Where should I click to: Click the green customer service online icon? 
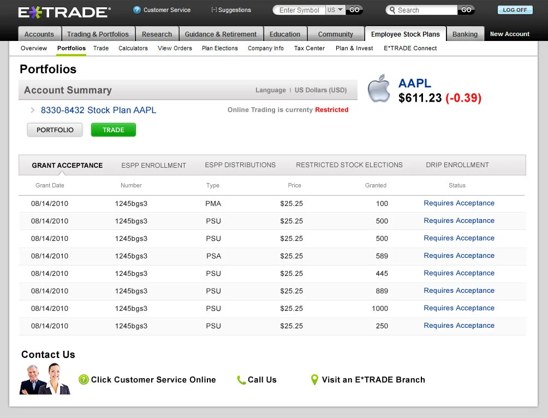(x=84, y=380)
